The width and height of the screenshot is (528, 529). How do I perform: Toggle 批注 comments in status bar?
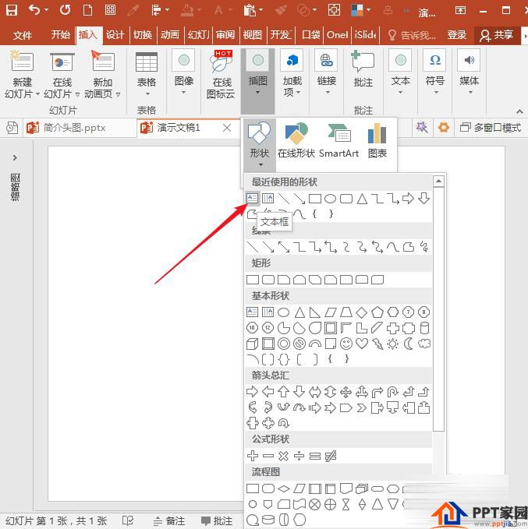(217, 520)
